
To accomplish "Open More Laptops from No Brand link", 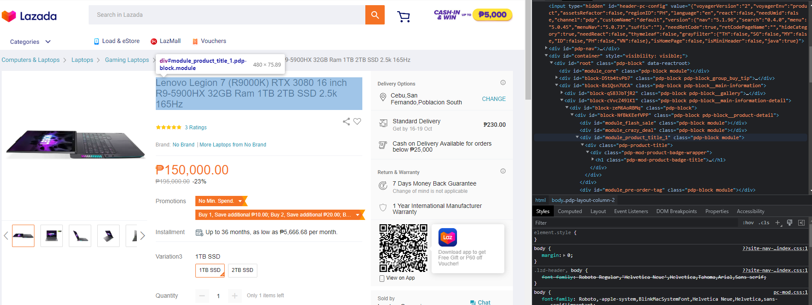I will (x=233, y=145).
